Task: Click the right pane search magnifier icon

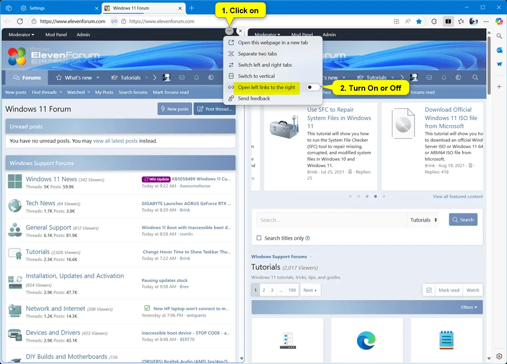Action: pos(475,78)
